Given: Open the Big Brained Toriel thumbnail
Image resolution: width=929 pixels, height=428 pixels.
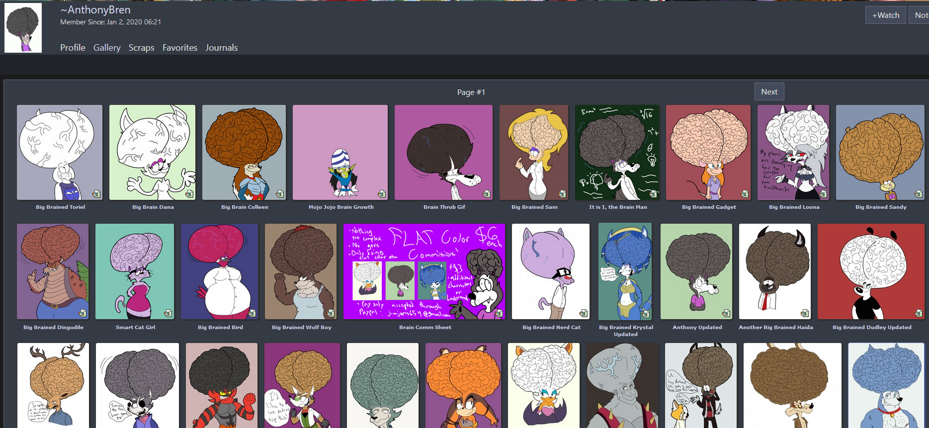Looking at the screenshot, I should tap(60, 152).
